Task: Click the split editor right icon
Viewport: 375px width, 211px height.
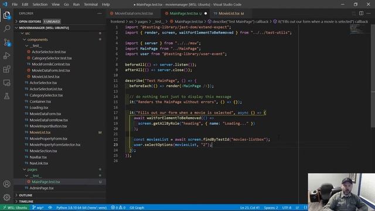Action: (361, 13)
